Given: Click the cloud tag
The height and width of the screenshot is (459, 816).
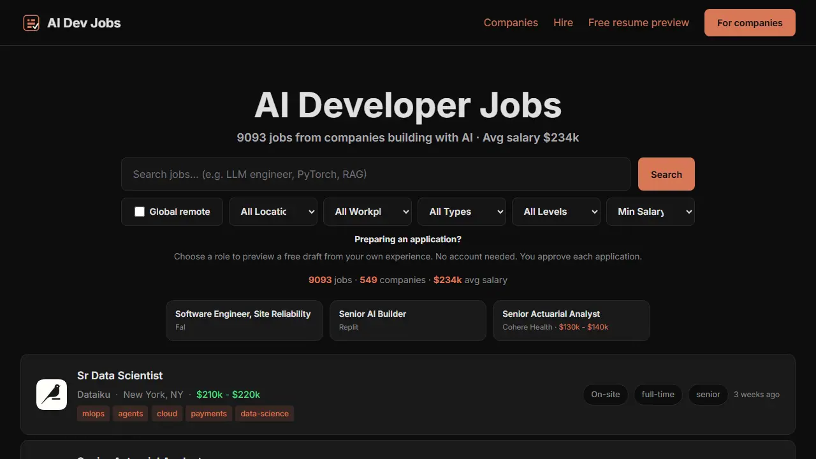Looking at the screenshot, I should pyautogui.click(x=167, y=414).
